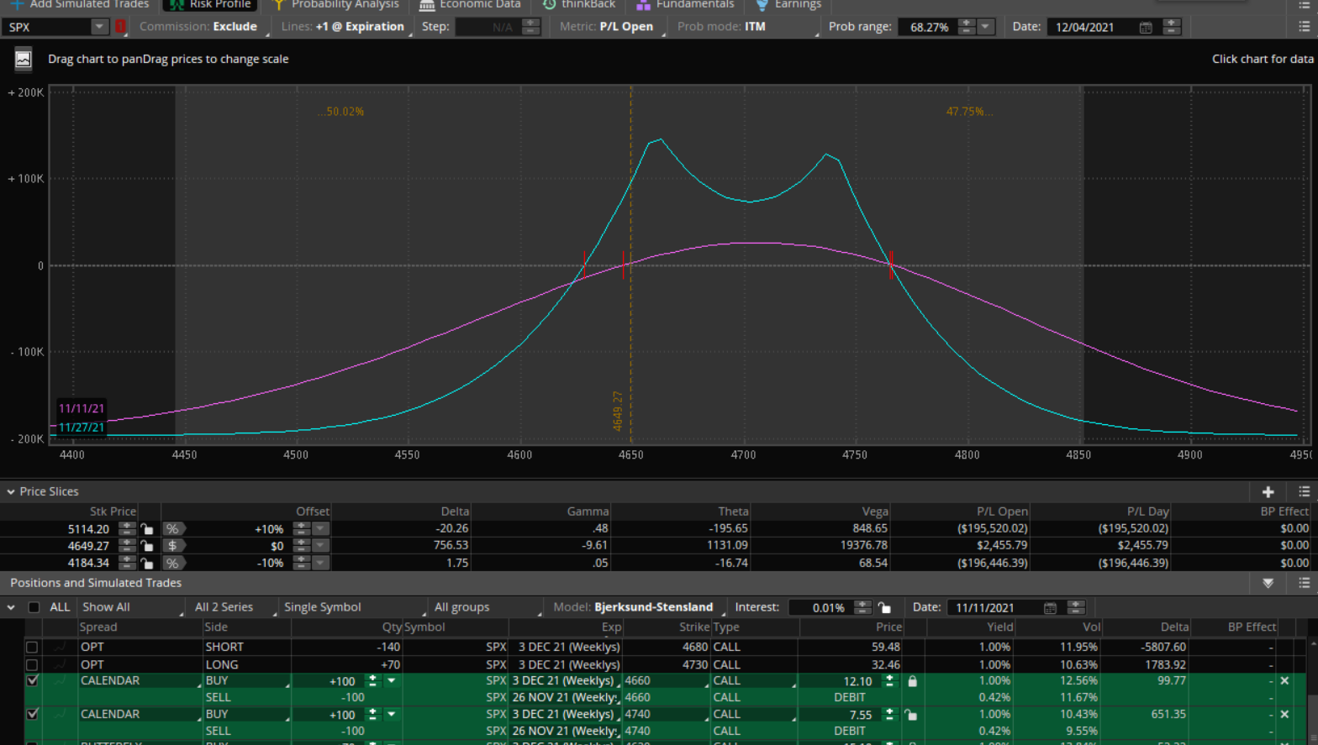1318x745 pixels.
Task: Adjust the 5114.20 stock price stepper
Action: pos(126,529)
